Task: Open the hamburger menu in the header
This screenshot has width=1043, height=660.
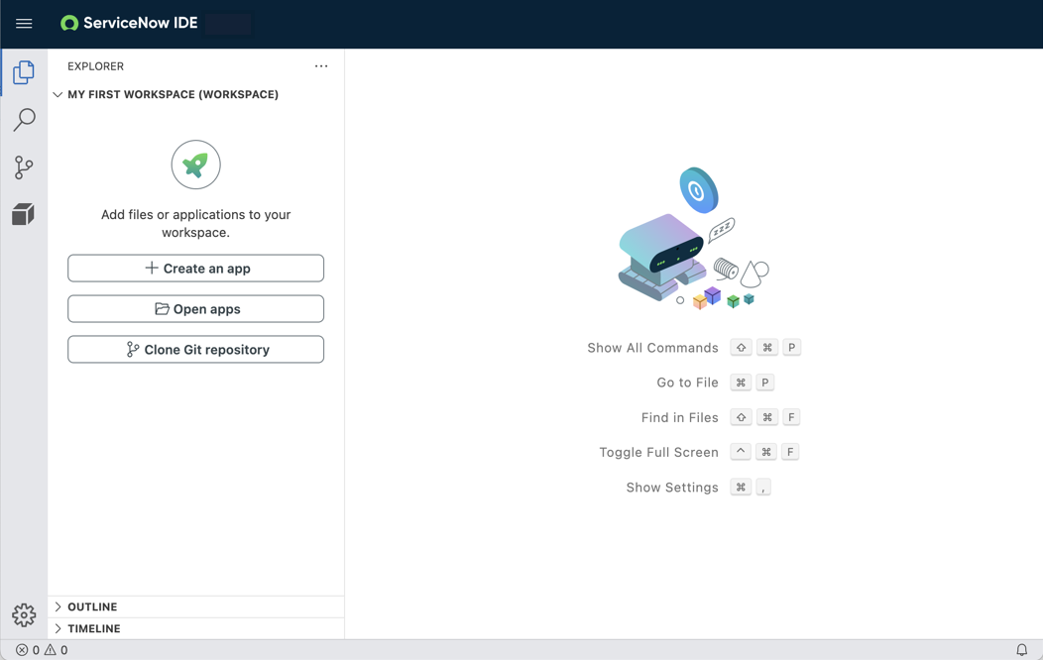Action: click(x=24, y=23)
